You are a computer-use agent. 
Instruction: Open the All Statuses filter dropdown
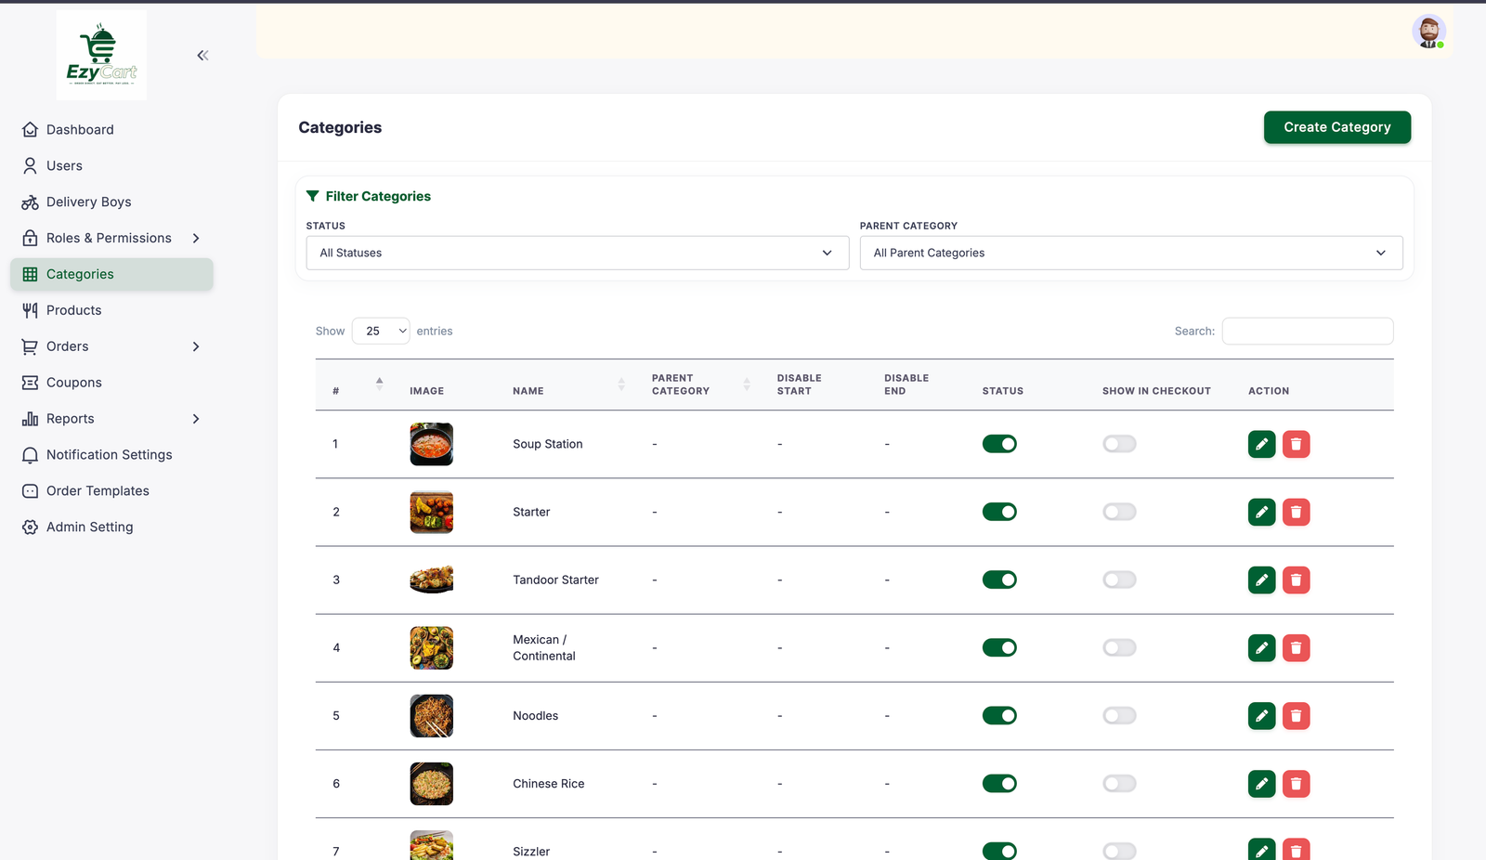[x=578, y=253]
